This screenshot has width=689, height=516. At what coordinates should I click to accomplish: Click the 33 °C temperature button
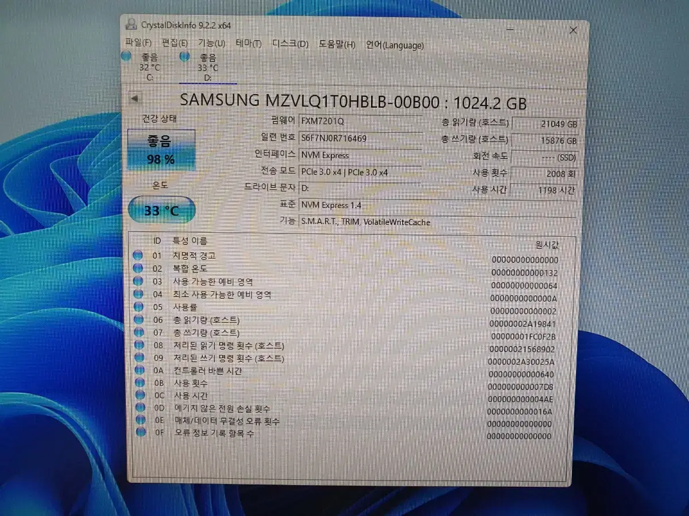point(161,210)
